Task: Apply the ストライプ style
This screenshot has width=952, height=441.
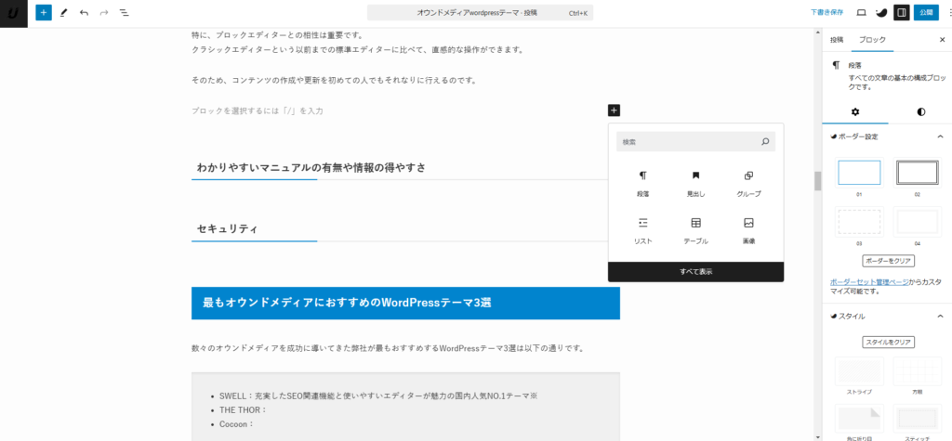Action: coord(859,371)
